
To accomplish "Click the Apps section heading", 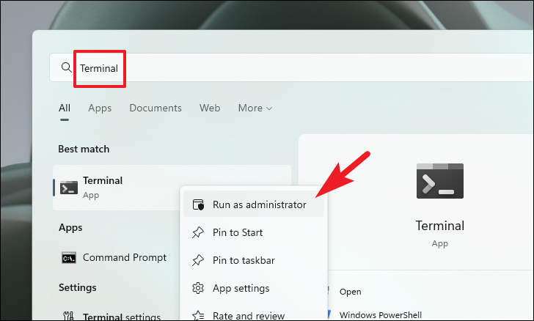I will coord(70,227).
